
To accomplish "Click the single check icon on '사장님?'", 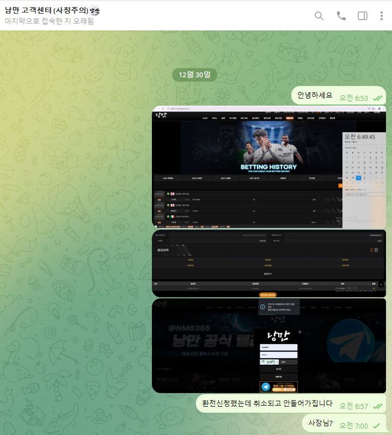I will click(377, 425).
